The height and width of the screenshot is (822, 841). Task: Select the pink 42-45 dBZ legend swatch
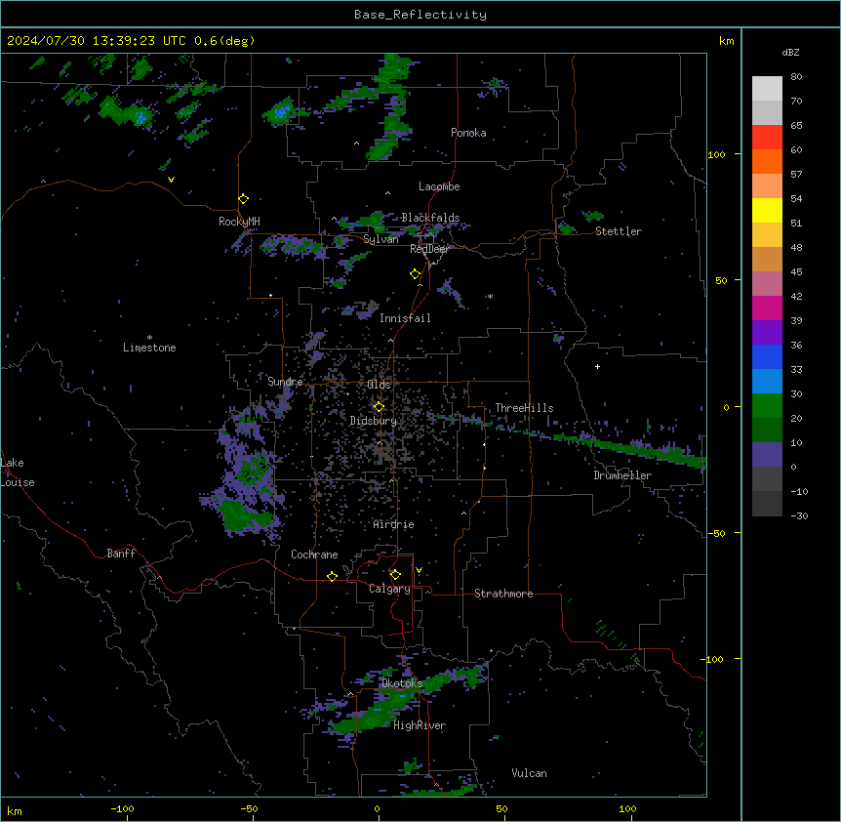[x=767, y=283]
